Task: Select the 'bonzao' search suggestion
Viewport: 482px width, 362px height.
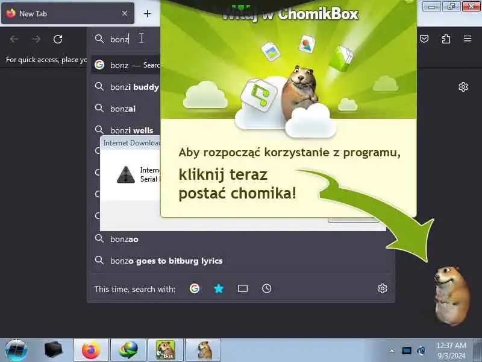Action: [x=242, y=239]
